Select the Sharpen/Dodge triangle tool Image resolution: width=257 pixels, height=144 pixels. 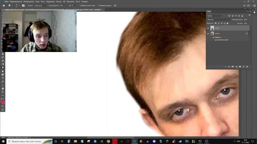tap(3, 71)
